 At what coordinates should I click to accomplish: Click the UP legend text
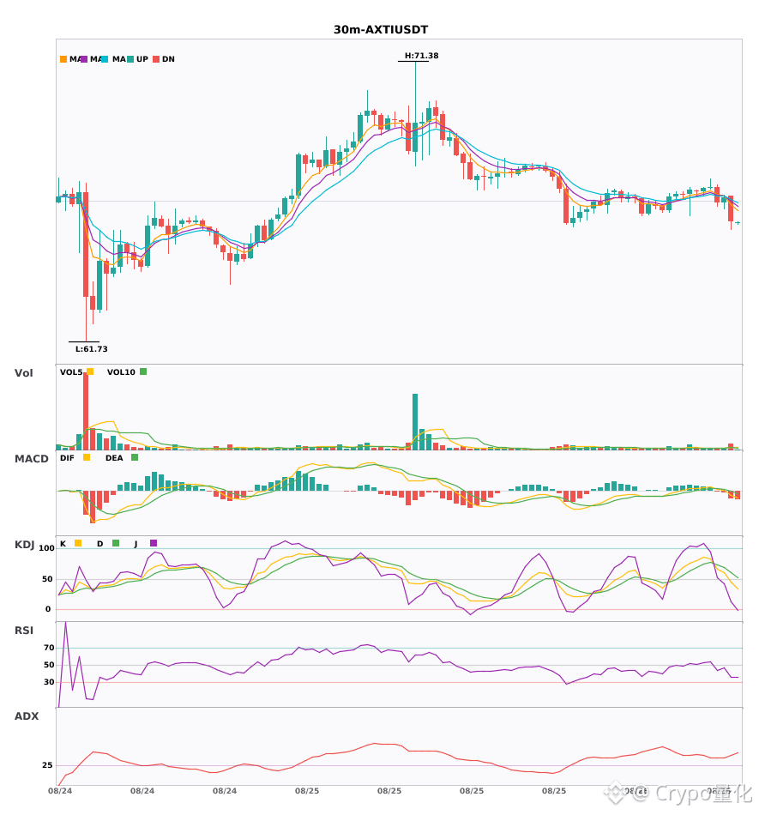[x=142, y=59]
